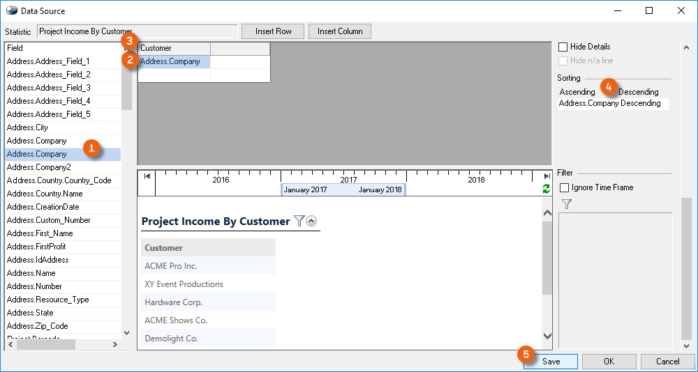Collapse the Project Income By Customer section
698x372 pixels.
(311, 221)
